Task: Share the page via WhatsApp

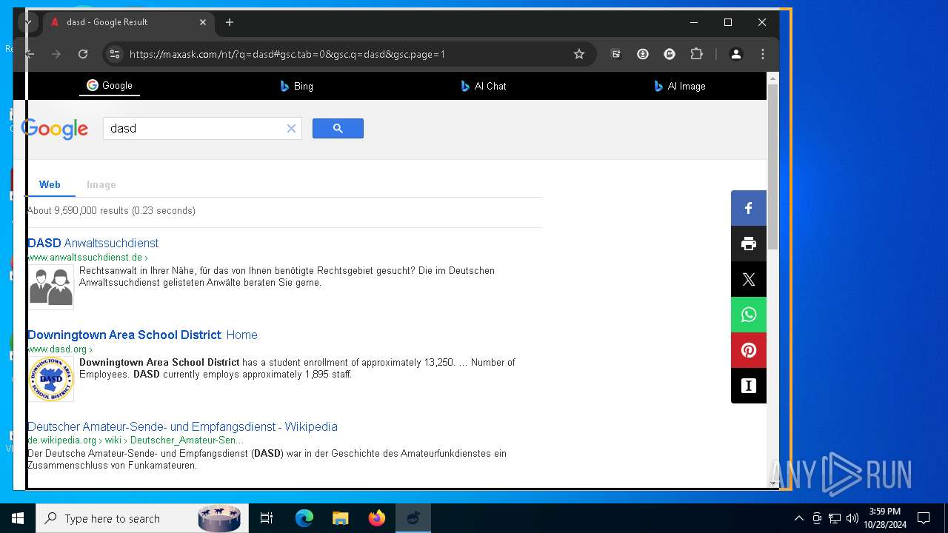Action: pyautogui.click(x=749, y=315)
